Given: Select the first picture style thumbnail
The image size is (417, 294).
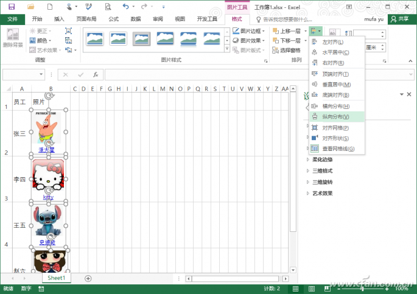Looking at the screenshot, I should click(95, 39).
